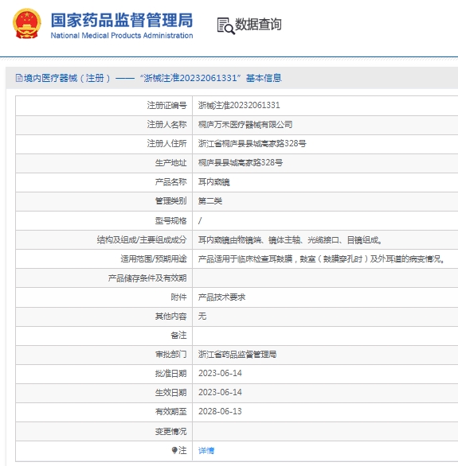Click the 结构及组成/主要组成成分 label
The image size is (458, 466).
[x=142, y=239]
